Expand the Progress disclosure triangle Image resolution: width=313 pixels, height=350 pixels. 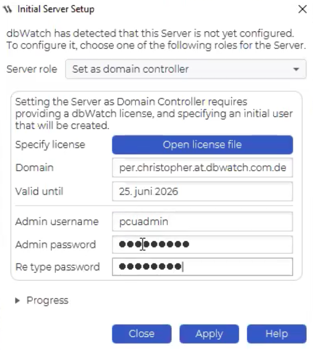18,301
